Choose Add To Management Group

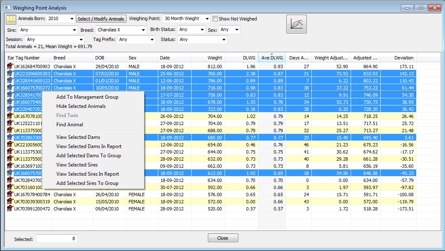(87, 97)
